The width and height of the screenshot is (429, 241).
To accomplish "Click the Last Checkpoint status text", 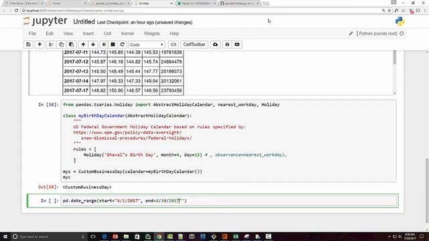I will click(145, 22).
